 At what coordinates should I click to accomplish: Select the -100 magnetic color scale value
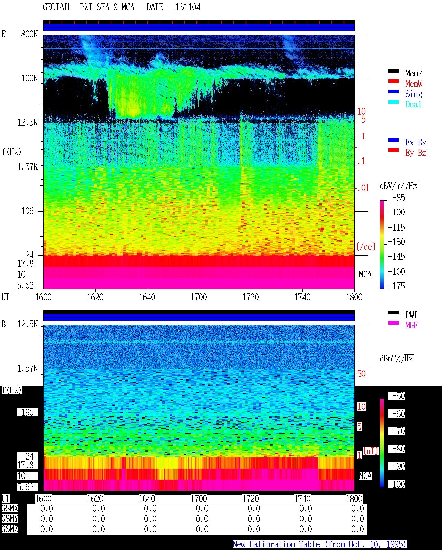[x=396, y=484]
